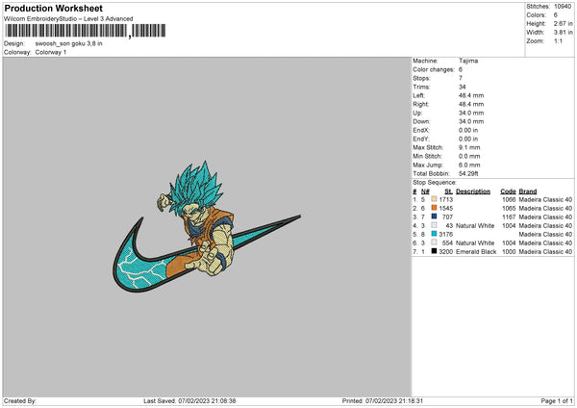The height and width of the screenshot is (408, 577).
Task: Click the color swatch for thread 1713
Action: 434,199
